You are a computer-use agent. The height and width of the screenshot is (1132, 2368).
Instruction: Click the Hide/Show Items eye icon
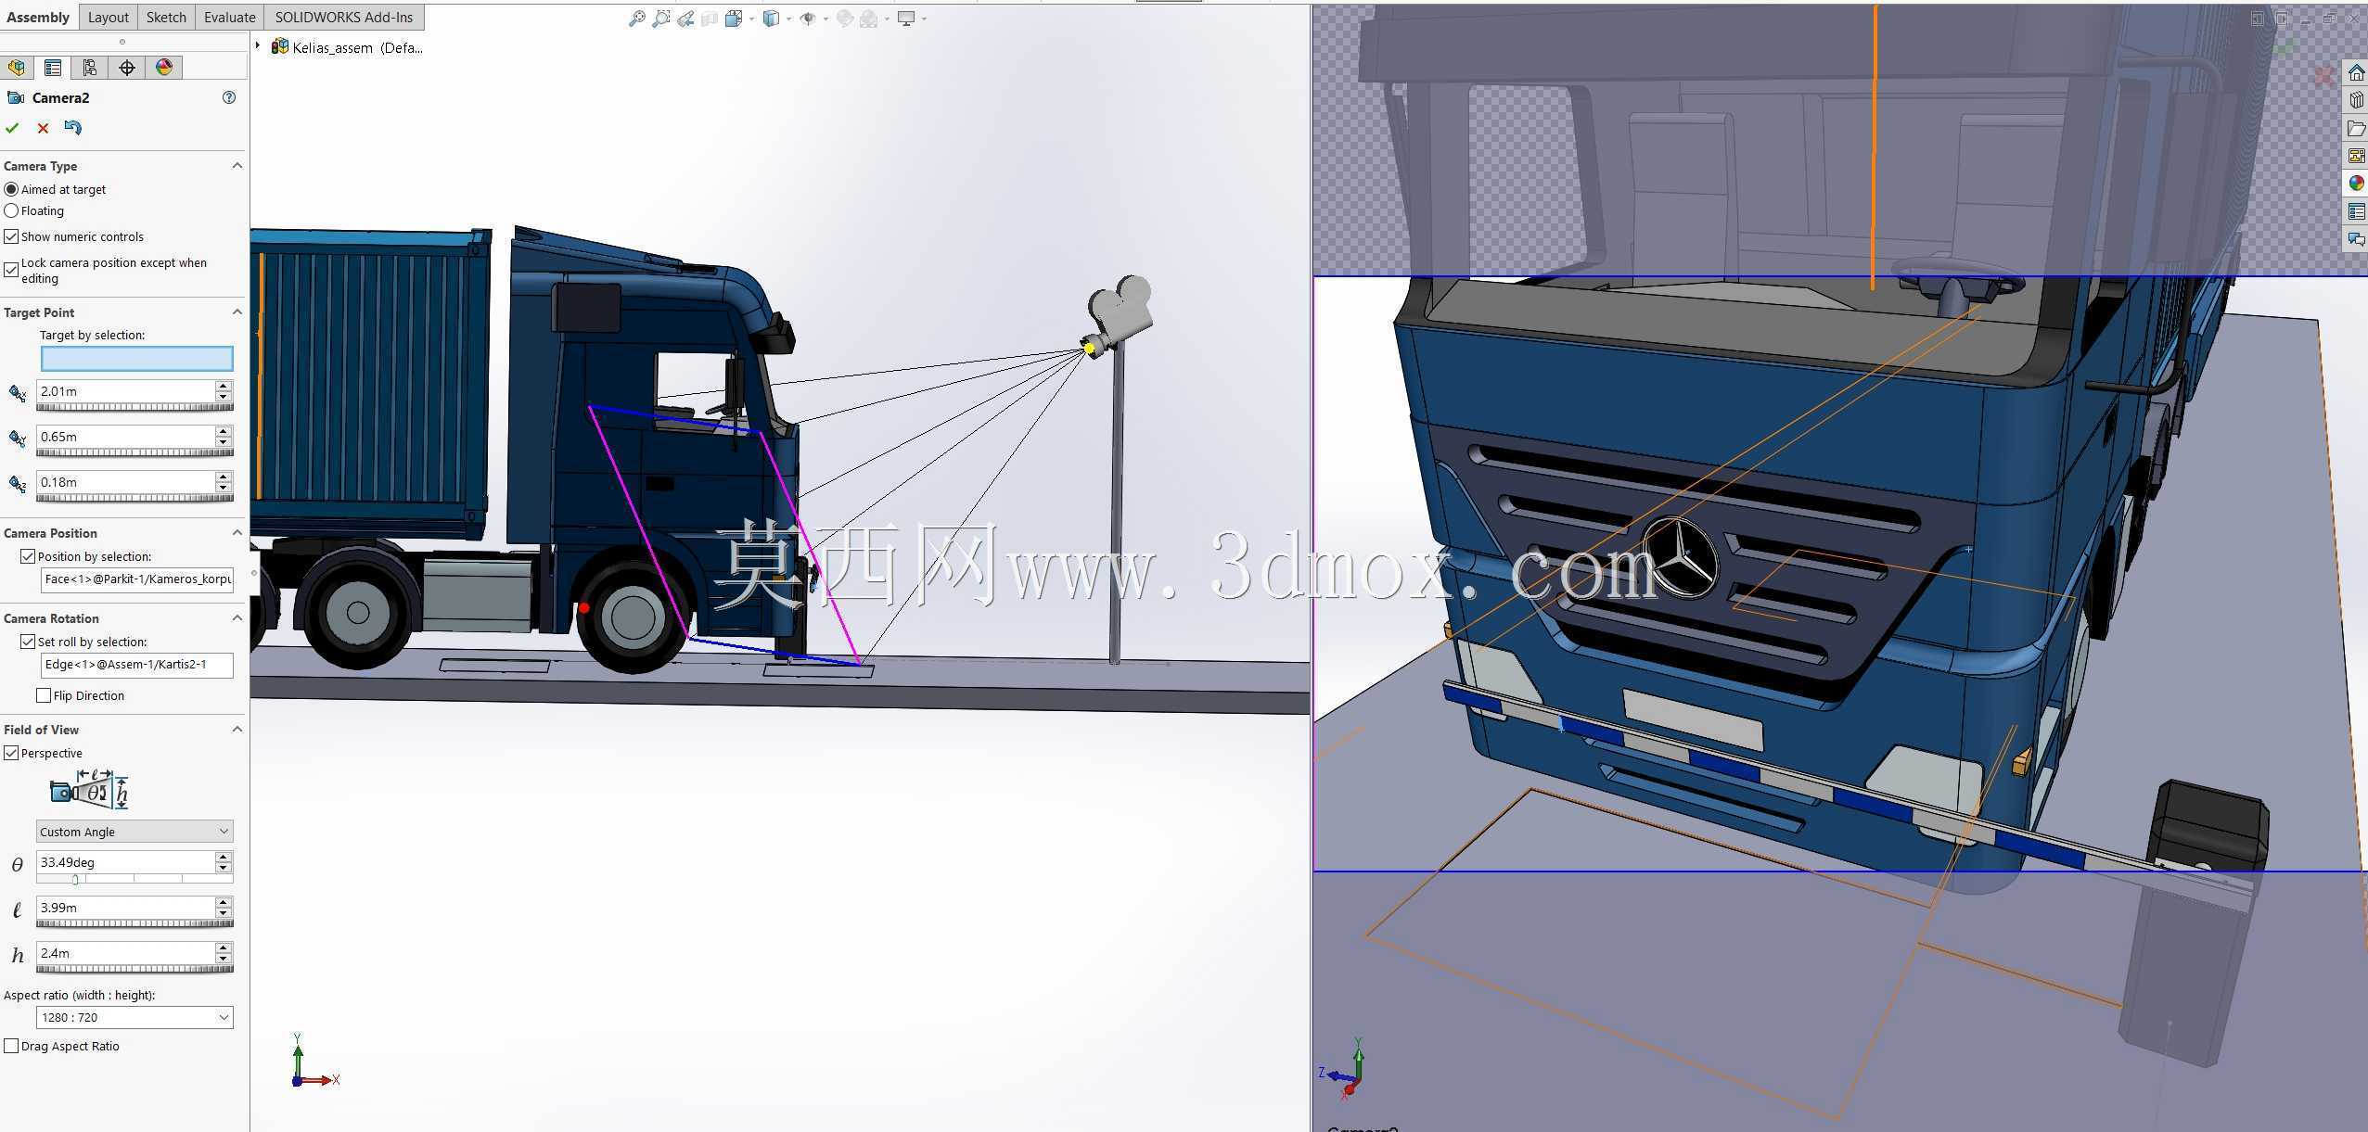[x=808, y=19]
